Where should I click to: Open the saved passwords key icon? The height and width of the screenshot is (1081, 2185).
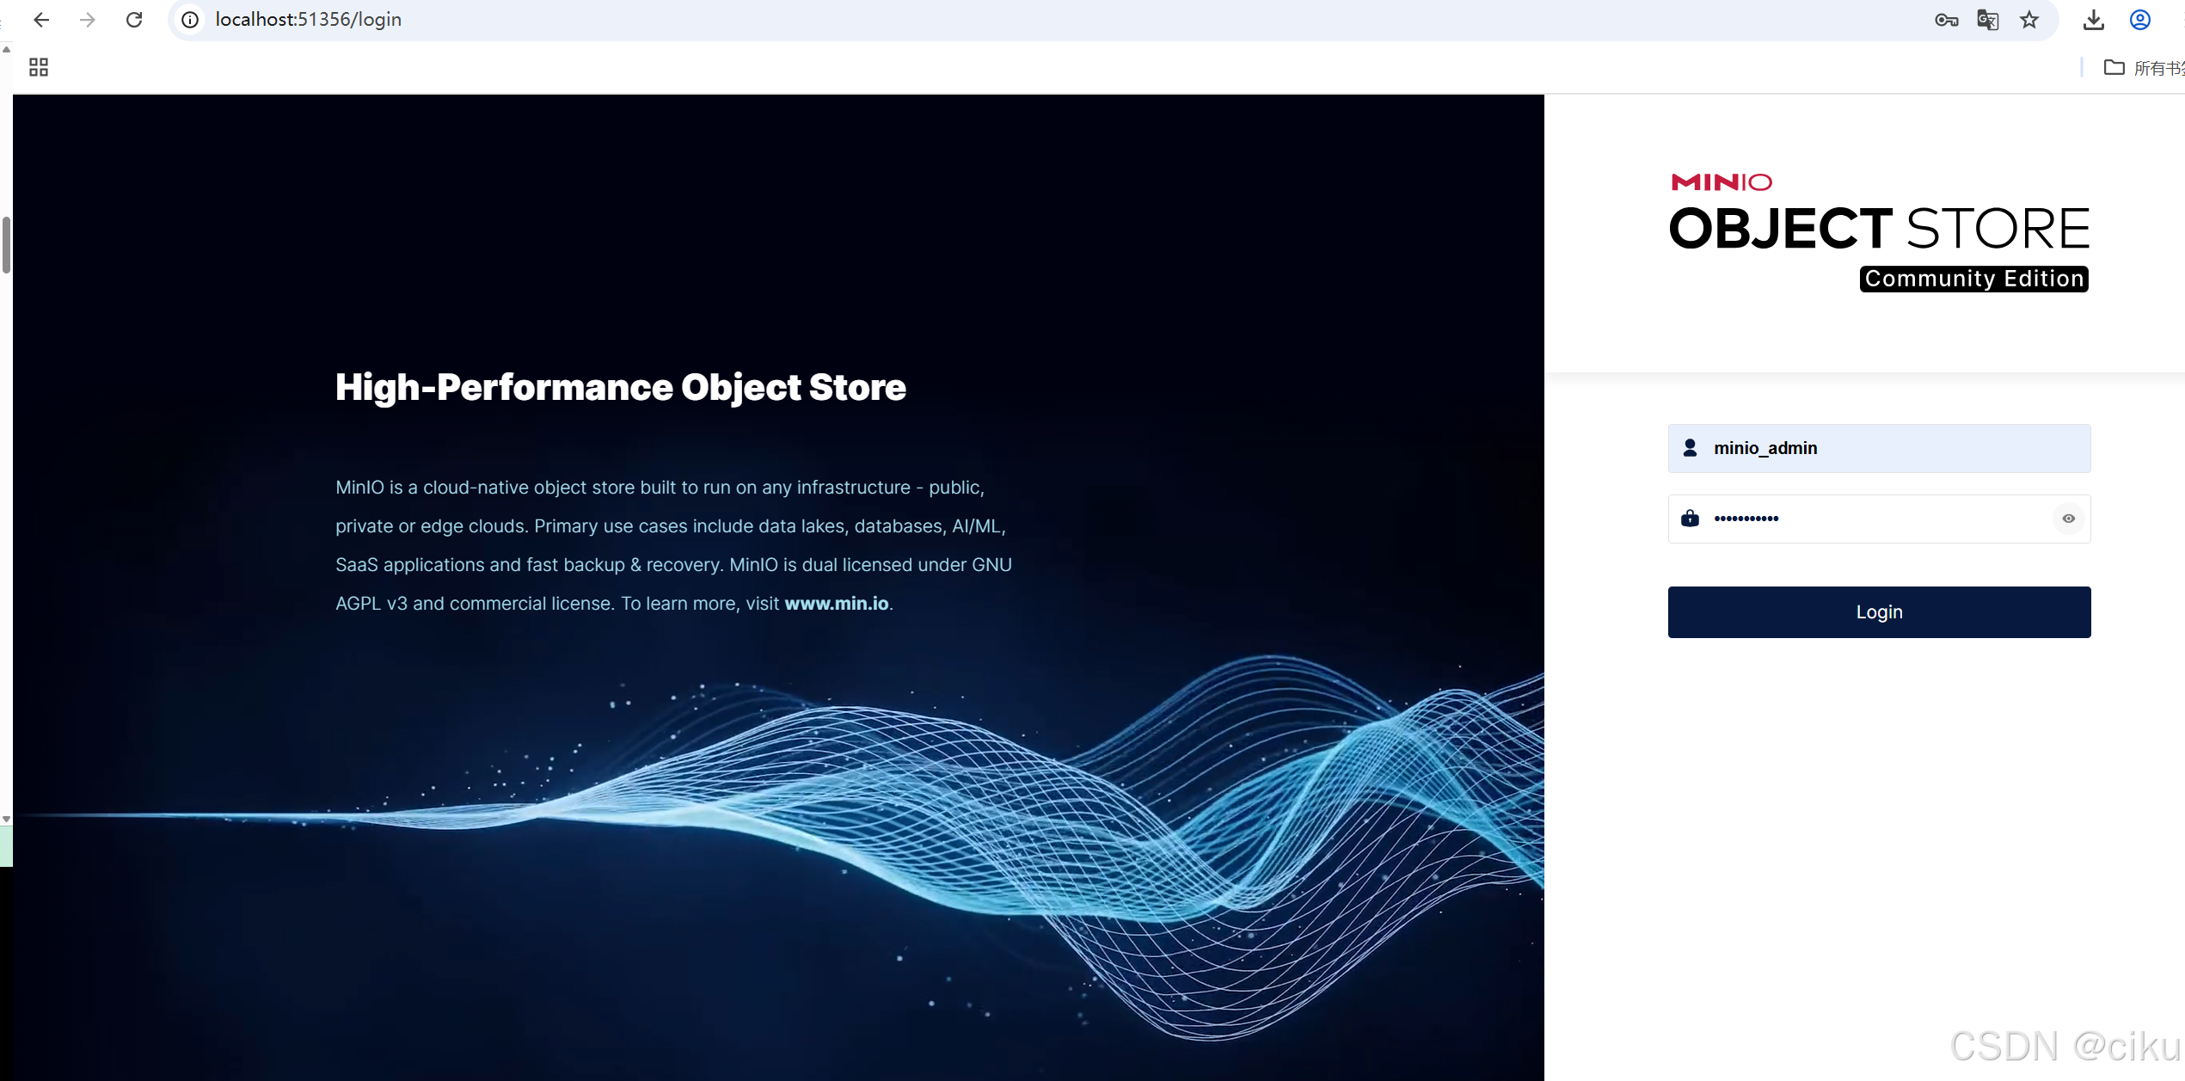click(1946, 20)
